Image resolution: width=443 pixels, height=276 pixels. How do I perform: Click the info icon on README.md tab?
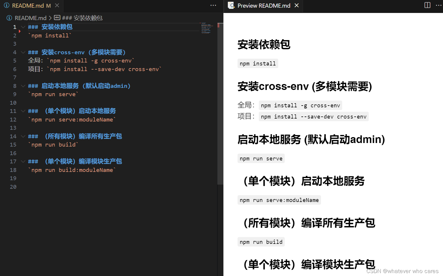[x=6, y=6]
